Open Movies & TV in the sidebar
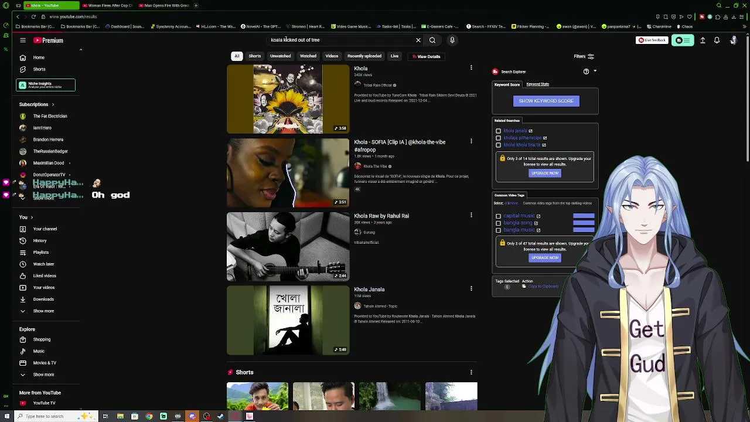 click(46, 363)
